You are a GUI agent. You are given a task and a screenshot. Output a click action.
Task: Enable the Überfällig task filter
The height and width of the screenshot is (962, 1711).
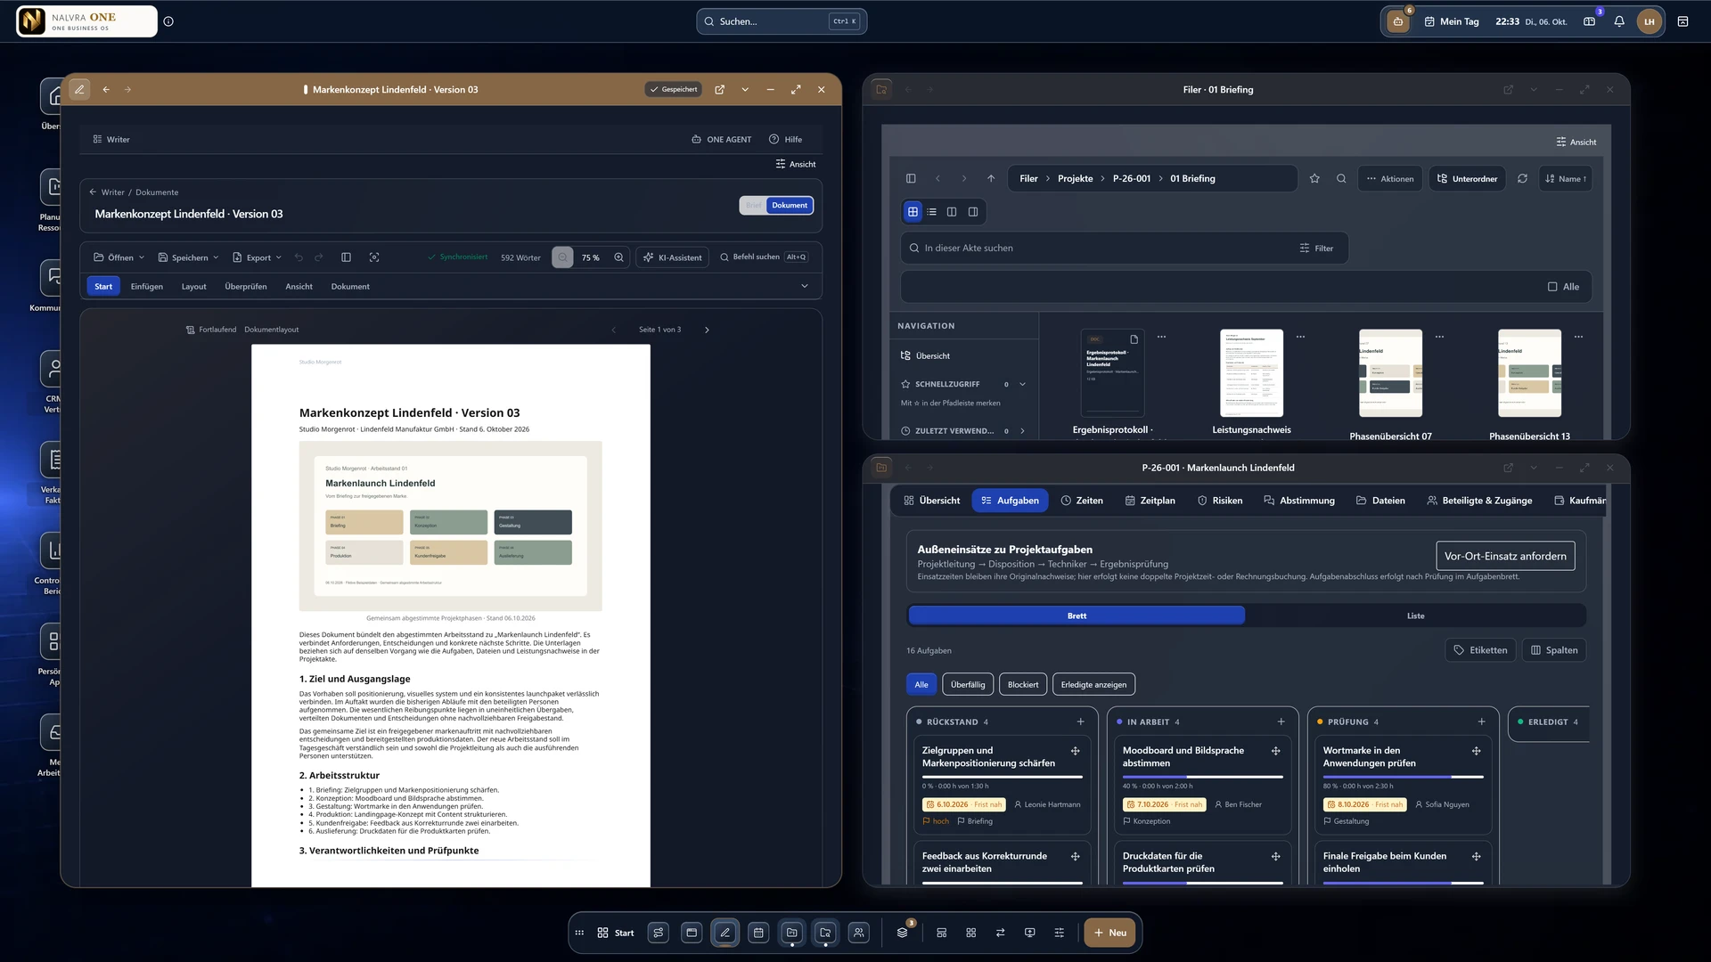pos(968,685)
